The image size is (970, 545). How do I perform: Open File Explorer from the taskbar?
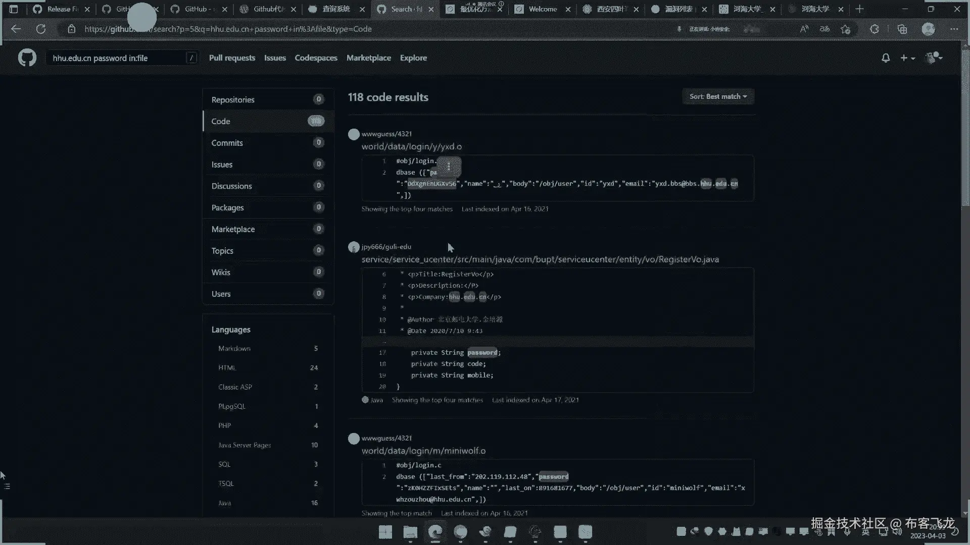tap(410, 532)
